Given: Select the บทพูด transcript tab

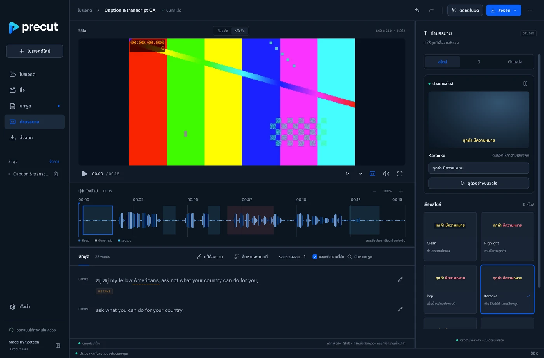Looking at the screenshot, I should (84, 257).
